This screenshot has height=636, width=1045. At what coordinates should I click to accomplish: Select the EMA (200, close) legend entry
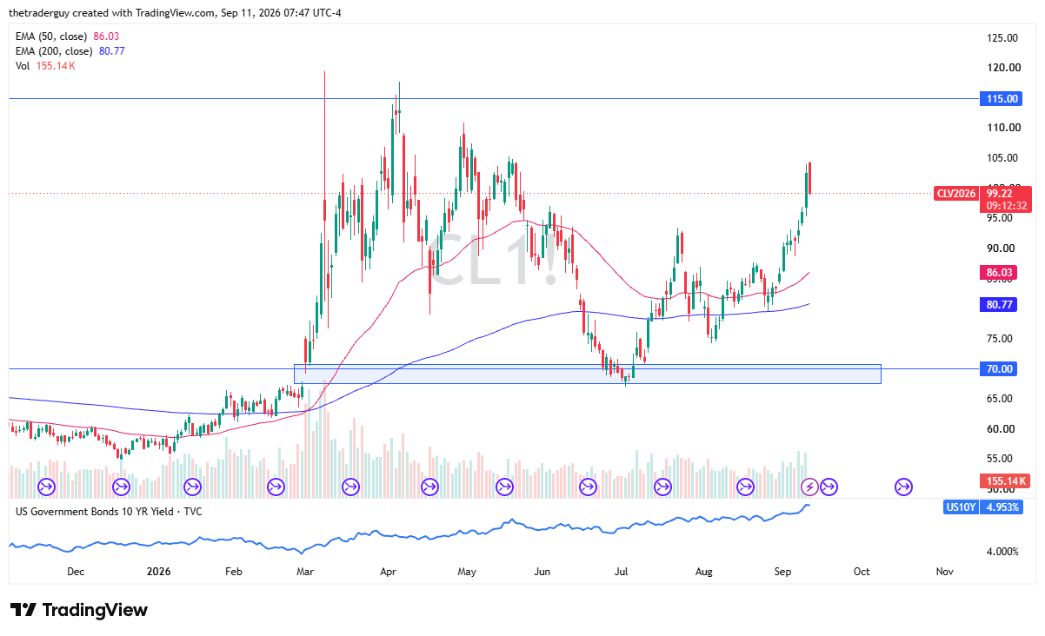coord(70,51)
